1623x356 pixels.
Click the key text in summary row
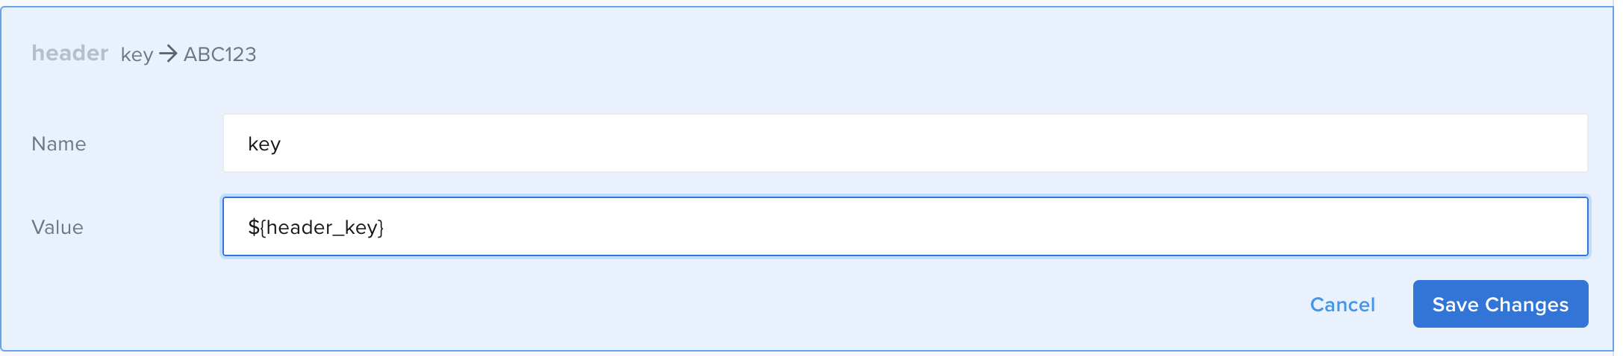pos(137,55)
